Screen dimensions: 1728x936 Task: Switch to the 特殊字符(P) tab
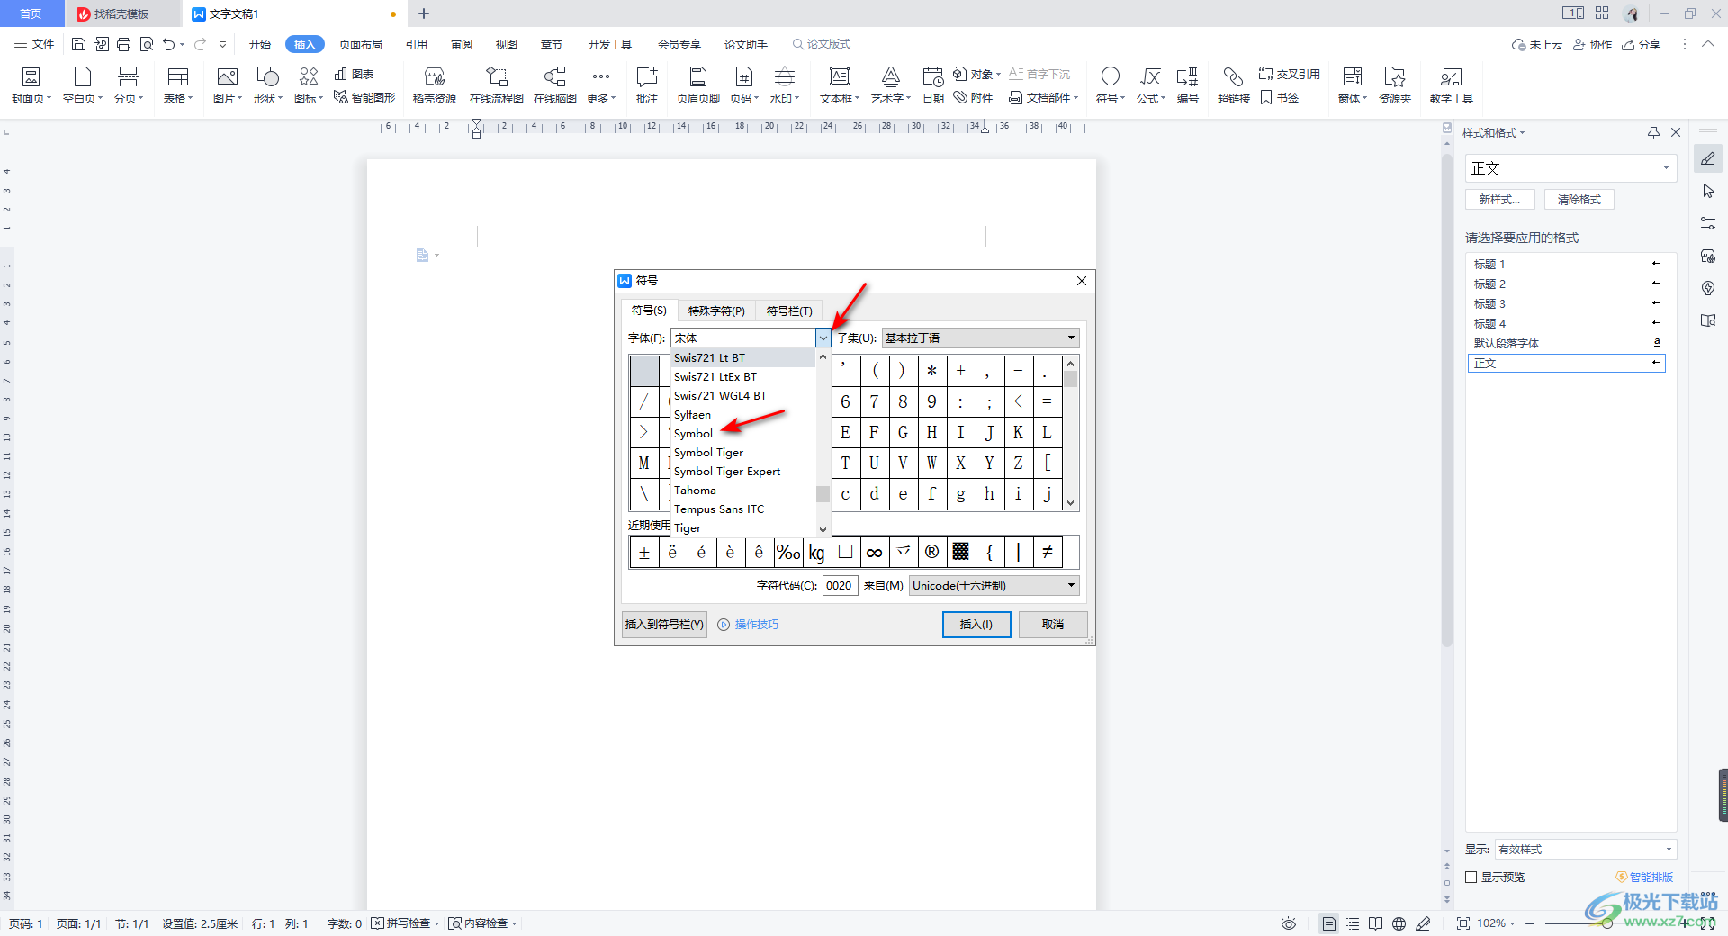pos(716,310)
